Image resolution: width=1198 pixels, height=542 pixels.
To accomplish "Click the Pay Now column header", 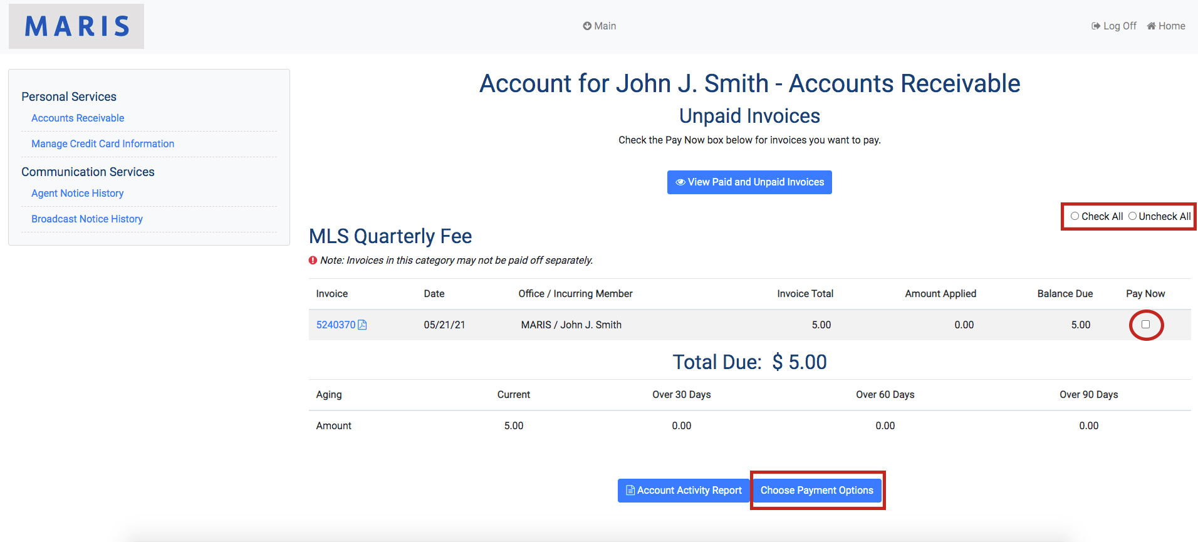I will click(x=1145, y=294).
